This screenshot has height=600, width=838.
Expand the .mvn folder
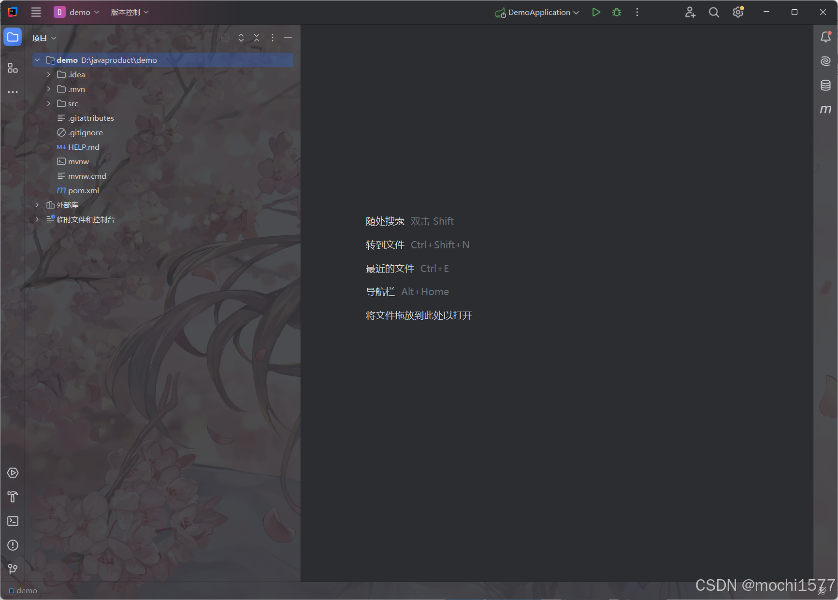[x=49, y=89]
